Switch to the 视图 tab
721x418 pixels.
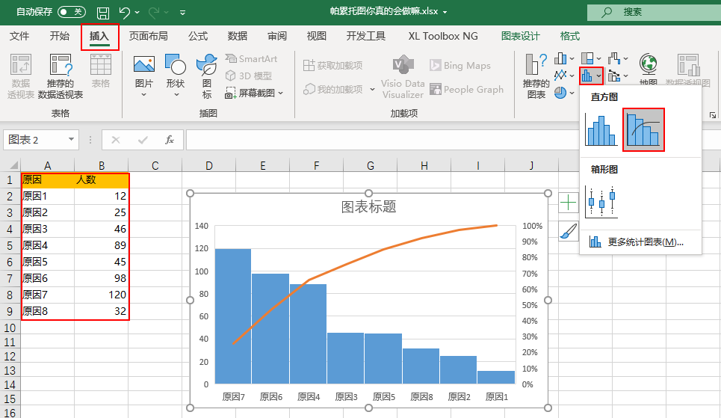pyautogui.click(x=316, y=36)
